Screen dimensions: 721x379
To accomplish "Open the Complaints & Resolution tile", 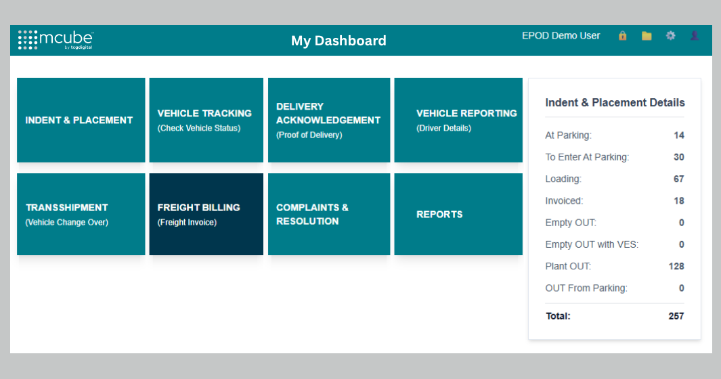I will (x=329, y=215).
